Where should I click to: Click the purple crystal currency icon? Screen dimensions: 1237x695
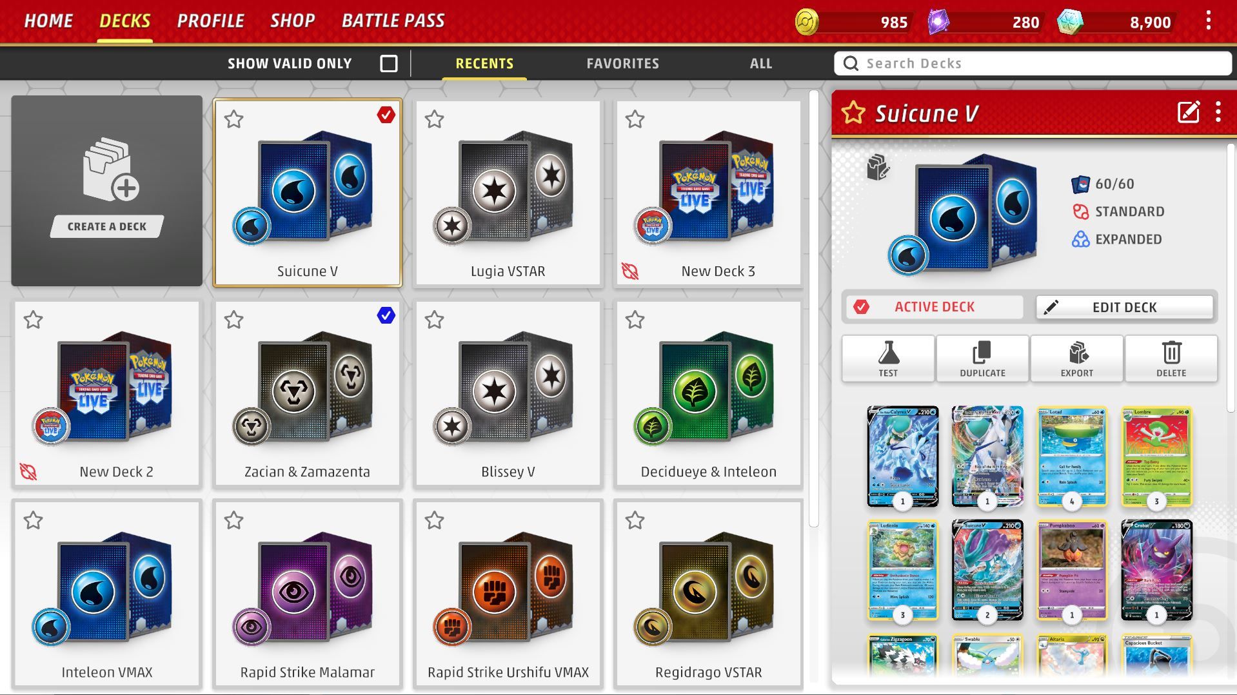click(x=938, y=22)
